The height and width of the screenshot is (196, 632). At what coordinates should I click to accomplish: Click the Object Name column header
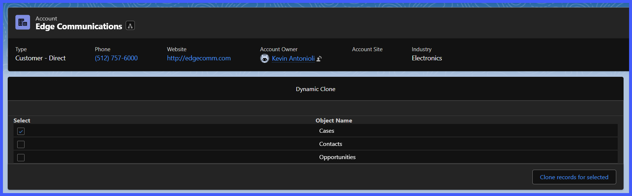[x=334, y=120]
